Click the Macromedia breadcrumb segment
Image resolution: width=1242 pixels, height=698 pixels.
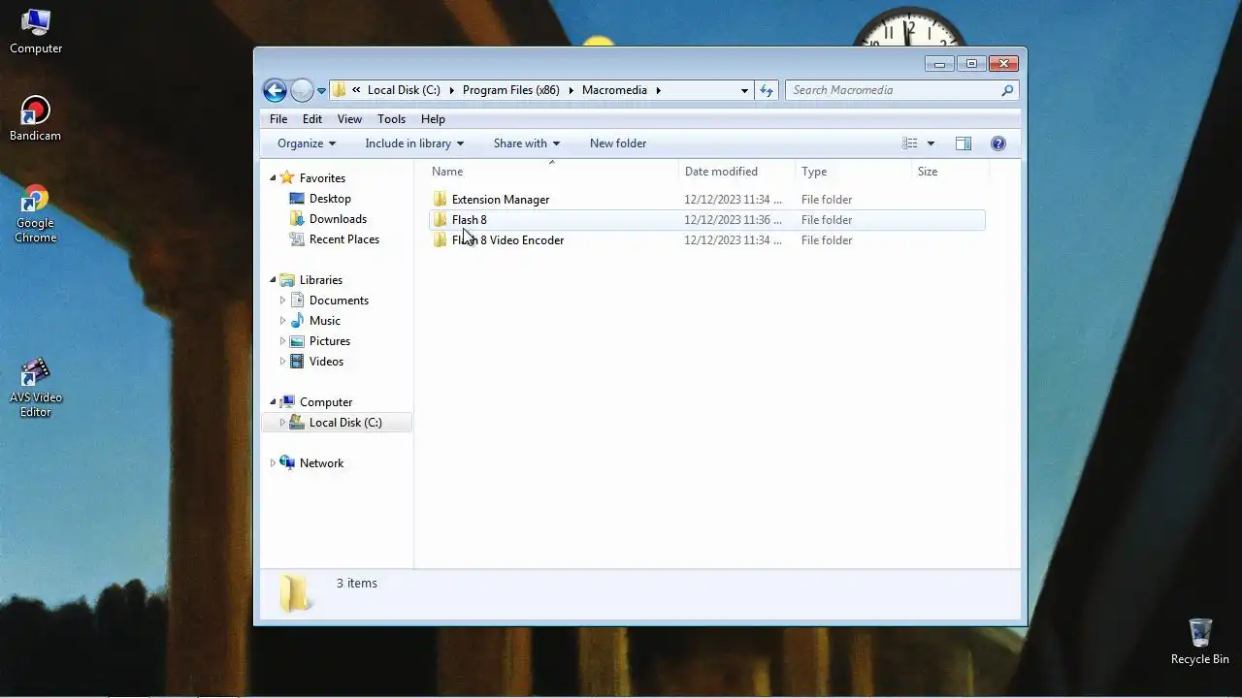(614, 90)
